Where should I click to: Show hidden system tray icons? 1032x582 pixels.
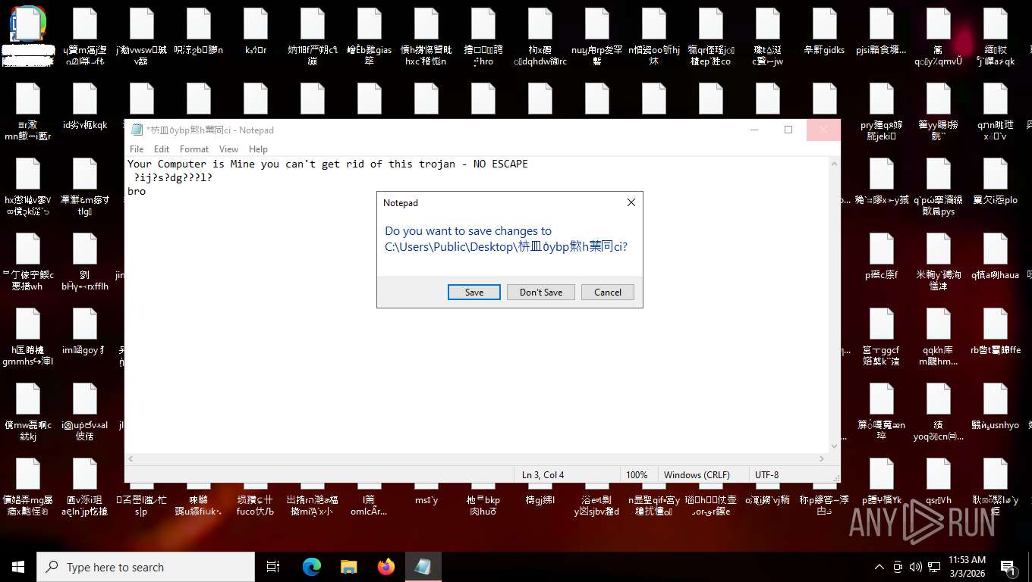[x=879, y=567]
